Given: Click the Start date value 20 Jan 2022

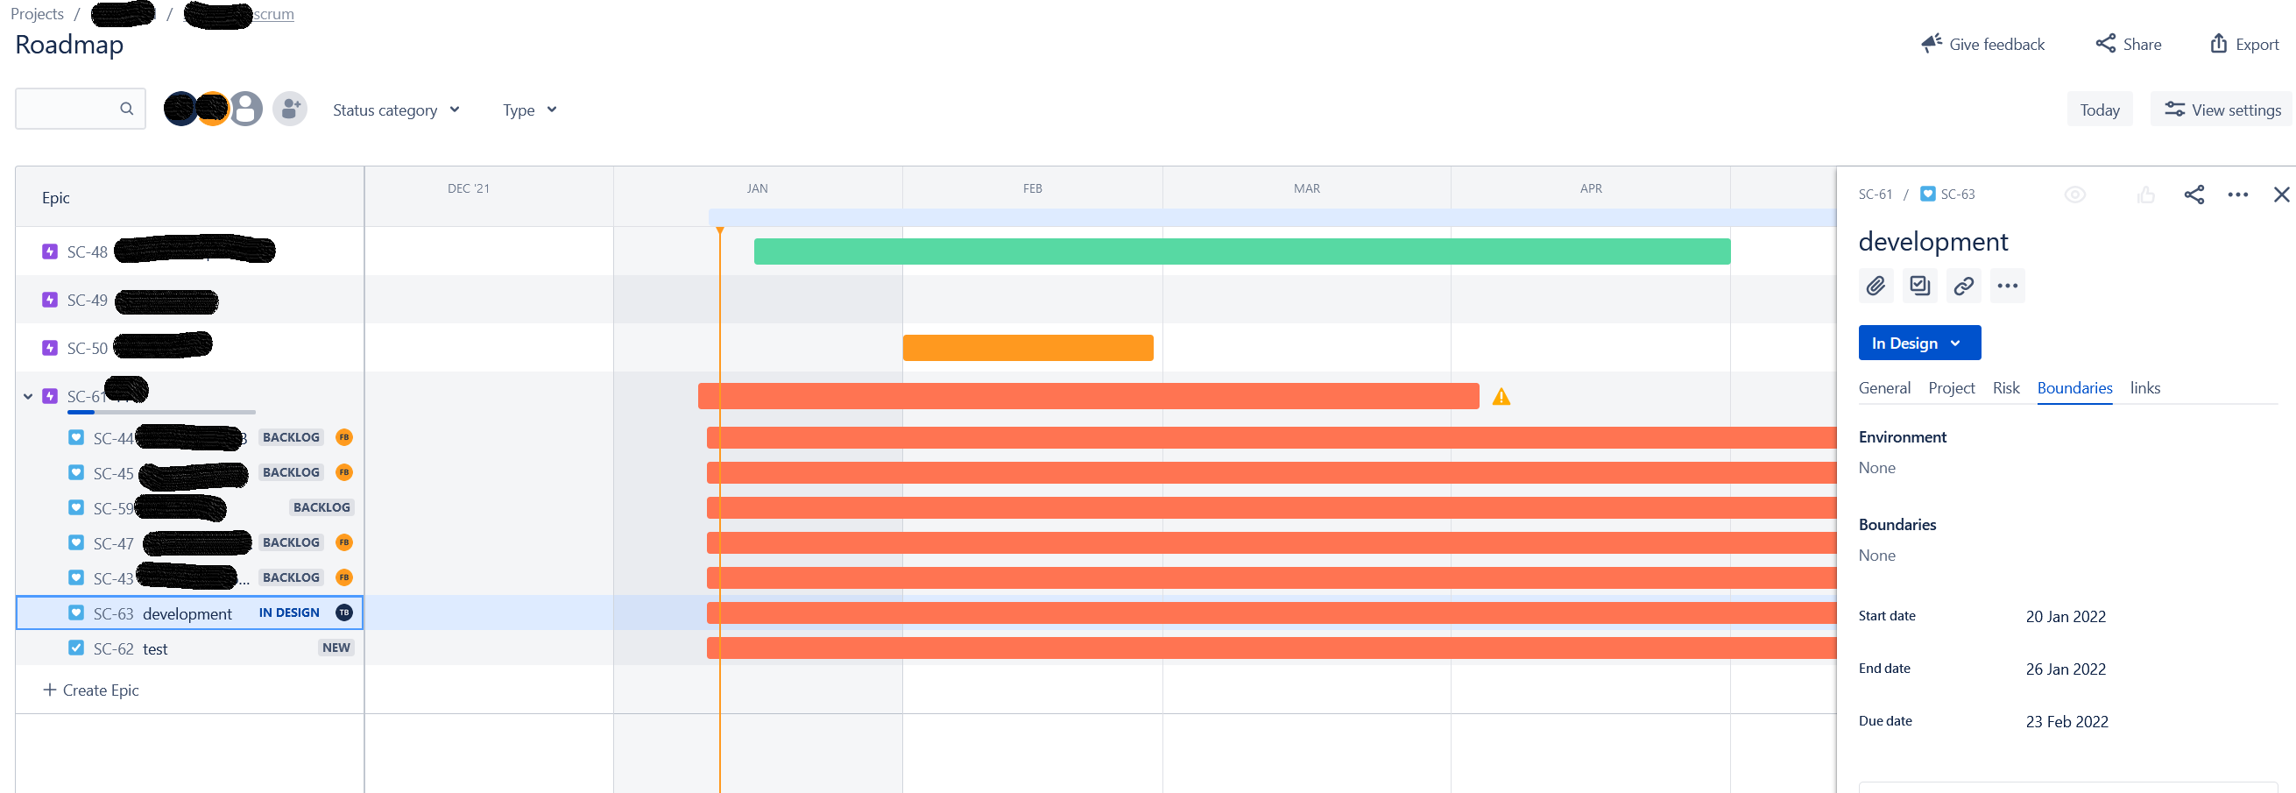Looking at the screenshot, I should 2065,616.
